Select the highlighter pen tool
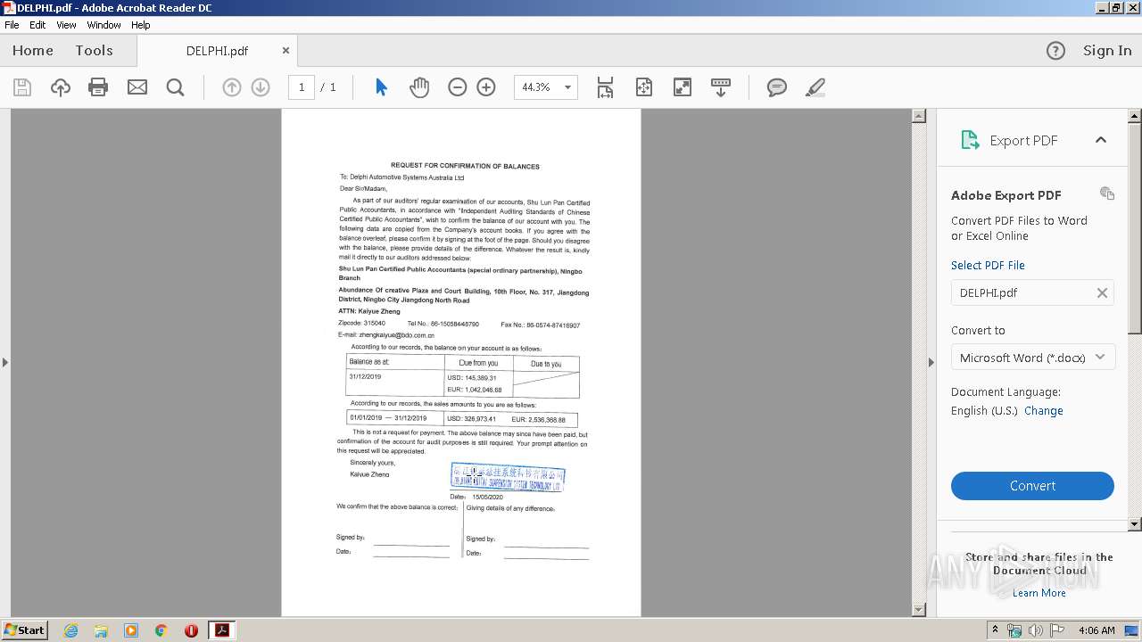The width and height of the screenshot is (1142, 642). (x=815, y=87)
